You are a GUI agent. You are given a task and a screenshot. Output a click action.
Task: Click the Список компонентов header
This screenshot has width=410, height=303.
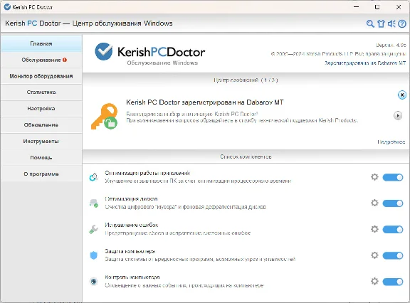(246, 156)
